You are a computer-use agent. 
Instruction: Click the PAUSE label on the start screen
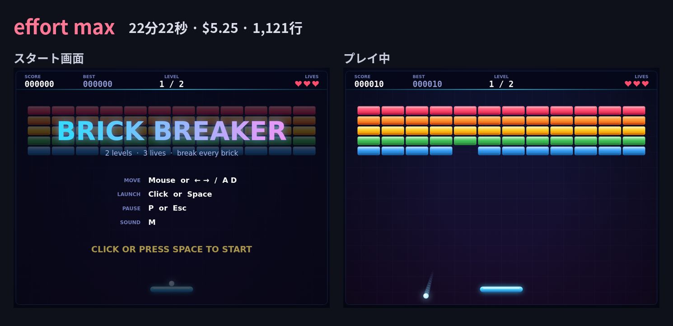click(x=131, y=208)
